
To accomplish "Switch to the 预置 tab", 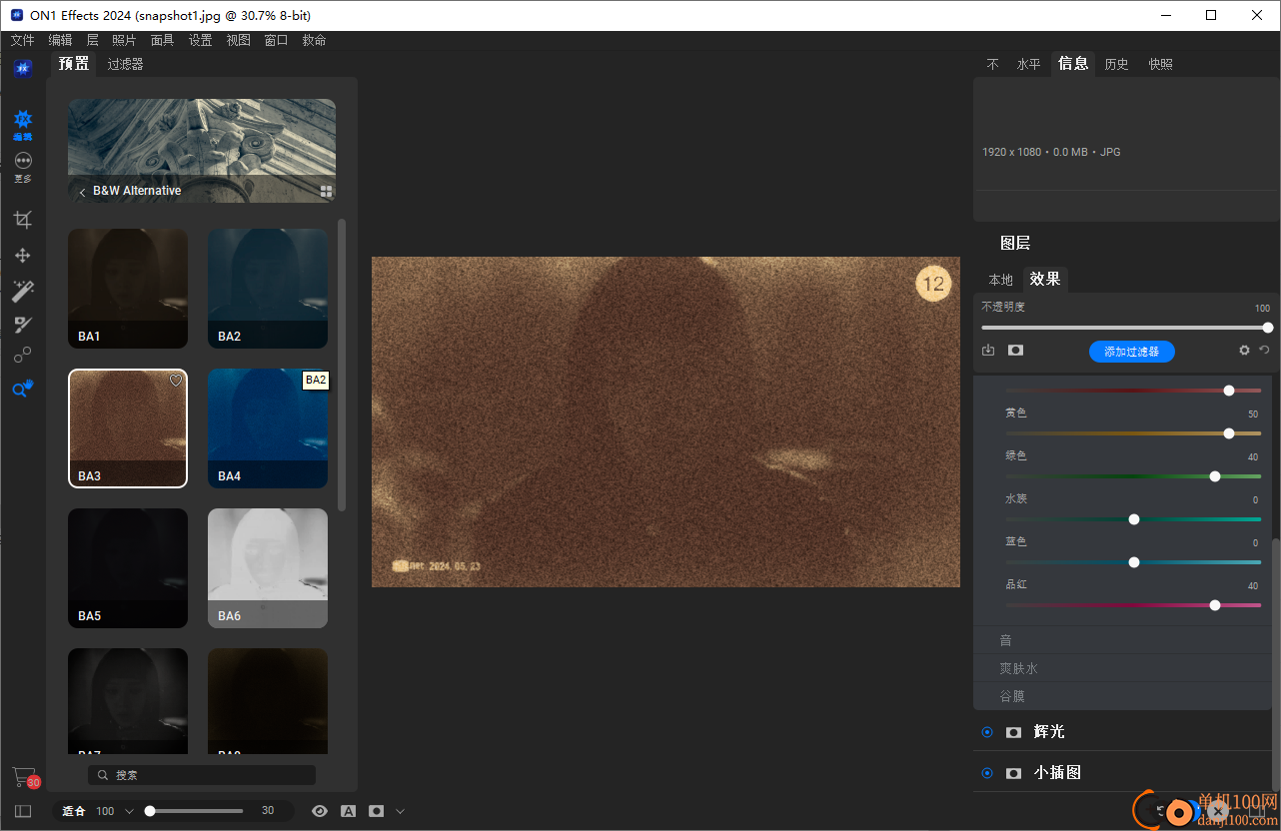I will [x=74, y=64].
